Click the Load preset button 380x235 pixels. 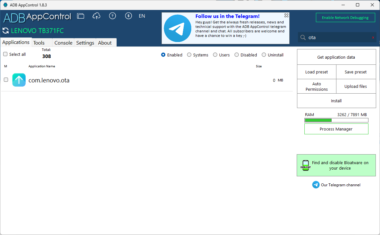(x=317, y=72)
